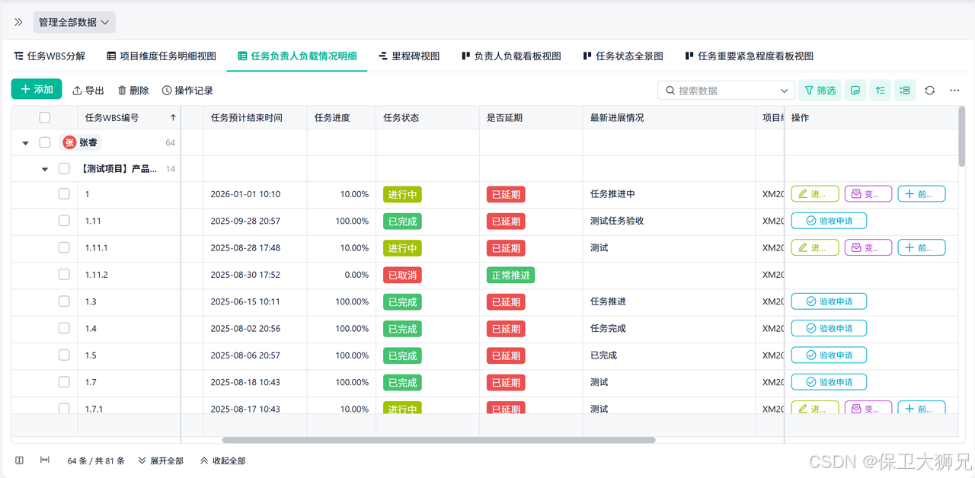Click the display settings icon beside 筛选
975x478 pixels.
tap(855, 91)
